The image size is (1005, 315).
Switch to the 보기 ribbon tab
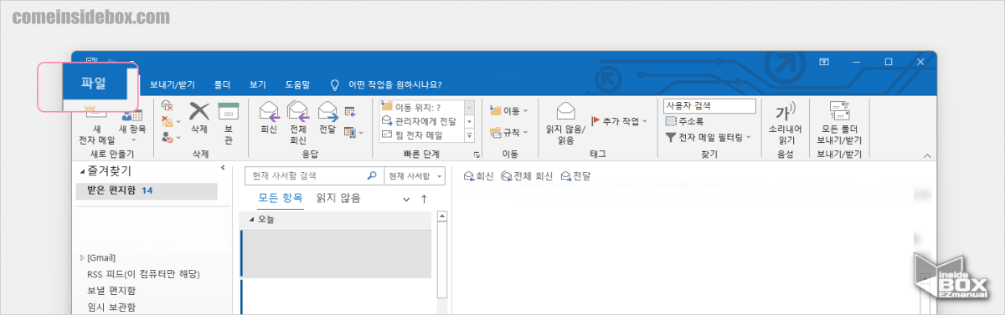pos(257,84)
